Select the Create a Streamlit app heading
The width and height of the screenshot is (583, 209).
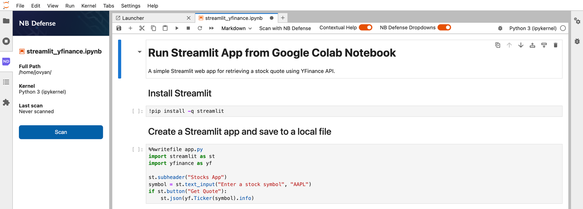click(240, 132)
